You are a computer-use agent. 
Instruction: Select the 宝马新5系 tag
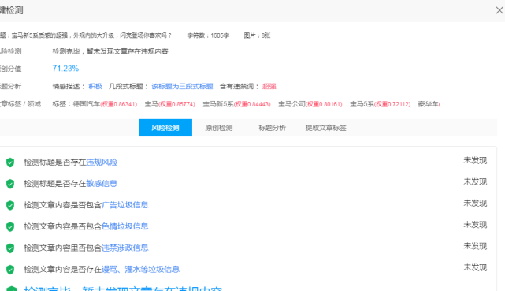[x=236, y=104]
